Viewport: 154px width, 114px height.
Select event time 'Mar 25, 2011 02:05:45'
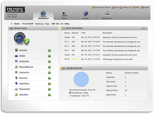coord(90,37)
